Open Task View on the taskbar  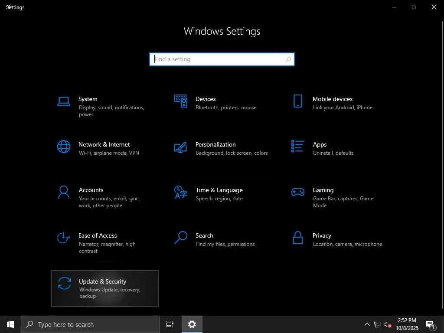170,324
